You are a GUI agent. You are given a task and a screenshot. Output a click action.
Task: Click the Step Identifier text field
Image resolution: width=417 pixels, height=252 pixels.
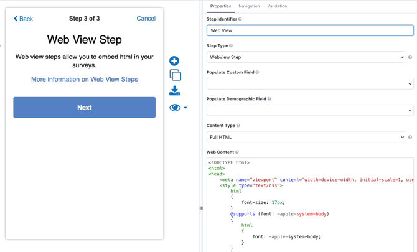pos(310,30)
